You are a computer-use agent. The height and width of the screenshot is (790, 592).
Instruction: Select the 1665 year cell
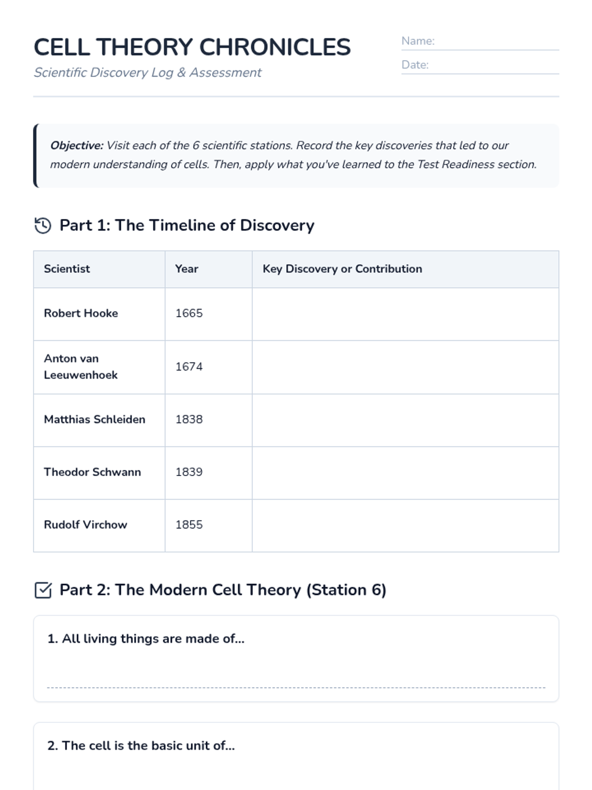pos(209,314)
